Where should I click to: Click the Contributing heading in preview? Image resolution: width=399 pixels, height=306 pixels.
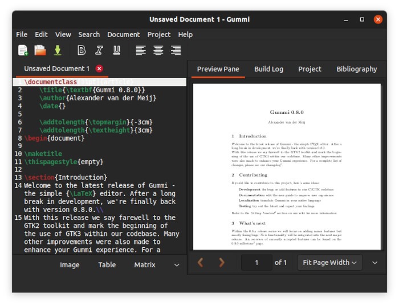pos(253,175)
